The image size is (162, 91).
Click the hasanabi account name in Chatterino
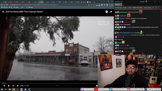coord(142,2)
